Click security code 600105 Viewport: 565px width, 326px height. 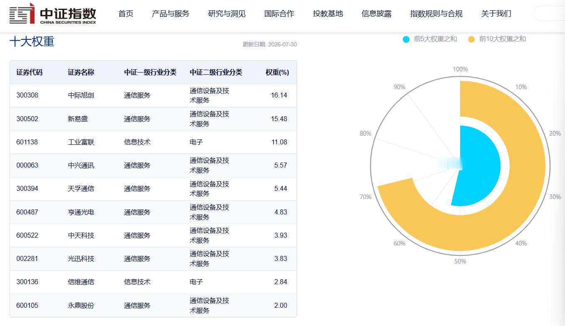27,305
